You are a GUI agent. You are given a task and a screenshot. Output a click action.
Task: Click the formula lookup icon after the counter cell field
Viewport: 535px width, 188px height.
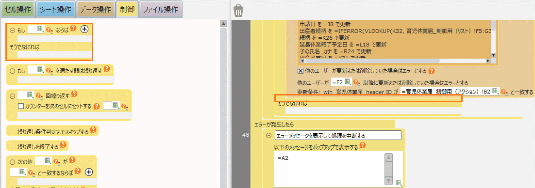click(x=125, y=106)
